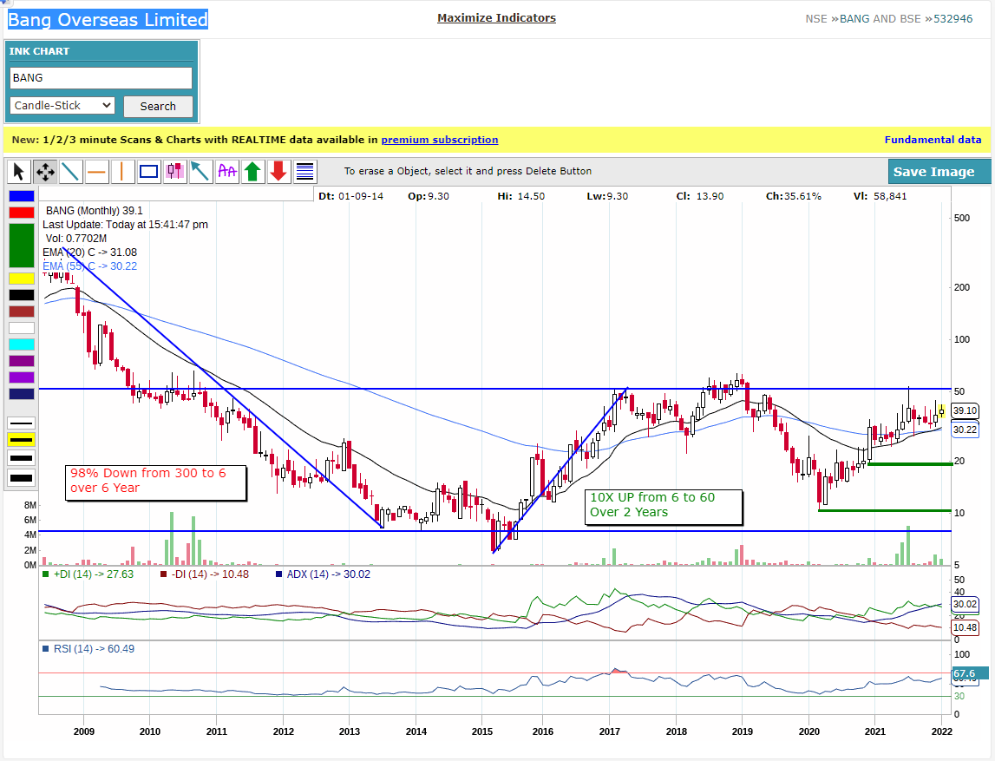The height and width of the screenshot is (761, 995).
Task: Click the 2015 label on time axis
Action: (481, 731)
